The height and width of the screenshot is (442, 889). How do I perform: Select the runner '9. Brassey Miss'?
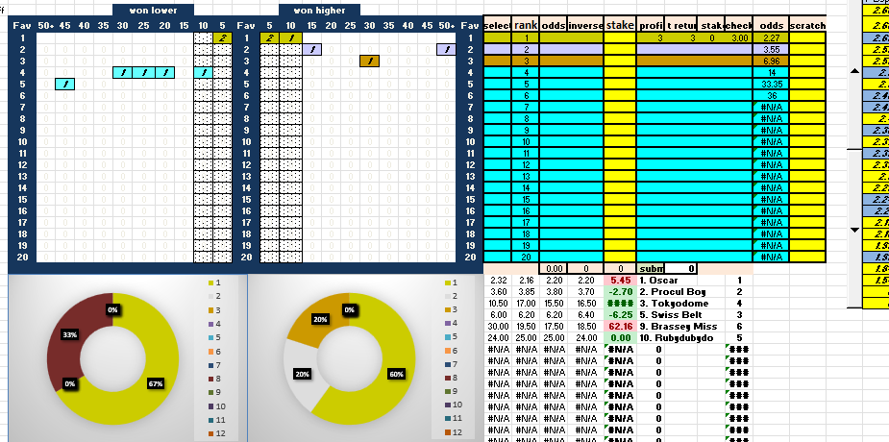[679, 327]
